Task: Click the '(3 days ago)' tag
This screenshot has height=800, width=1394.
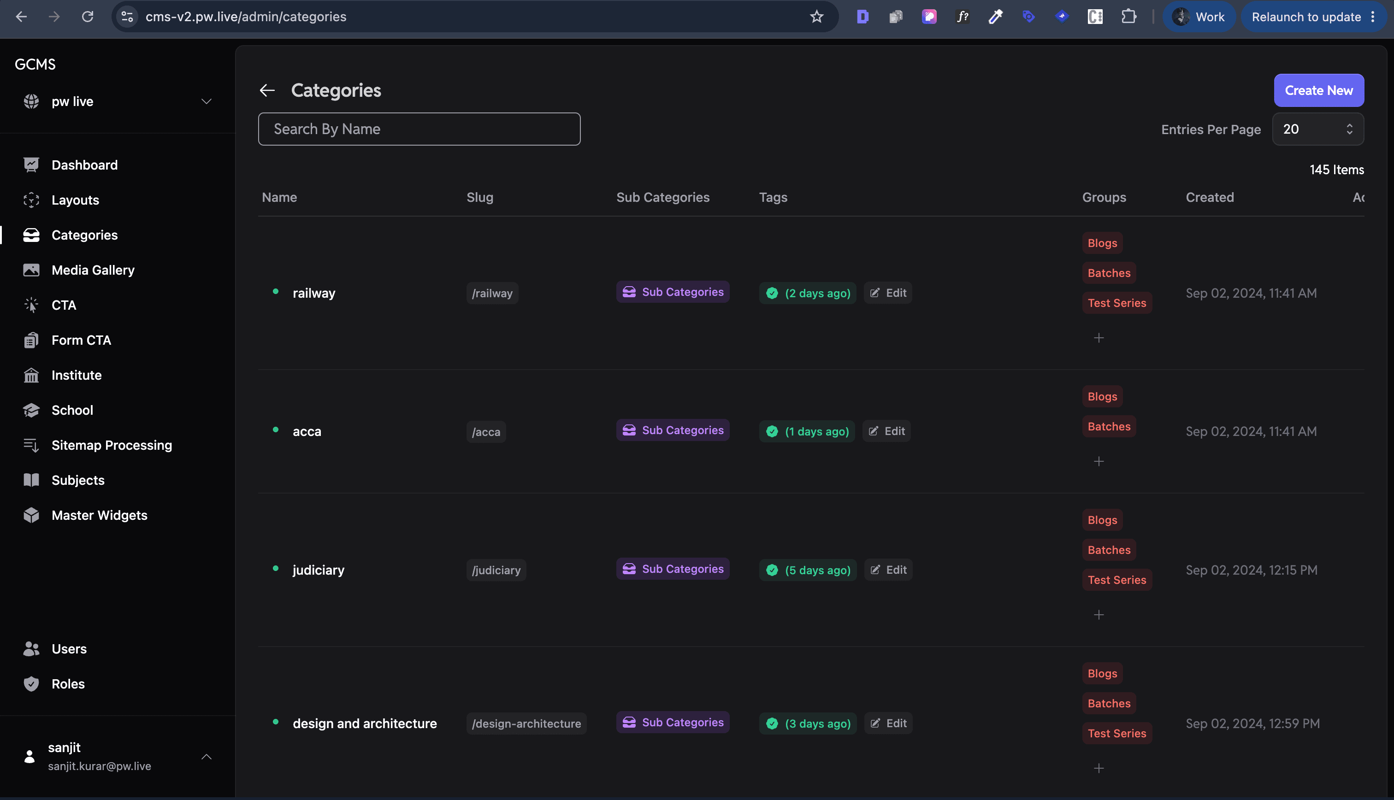Action: tap(808, 723)
